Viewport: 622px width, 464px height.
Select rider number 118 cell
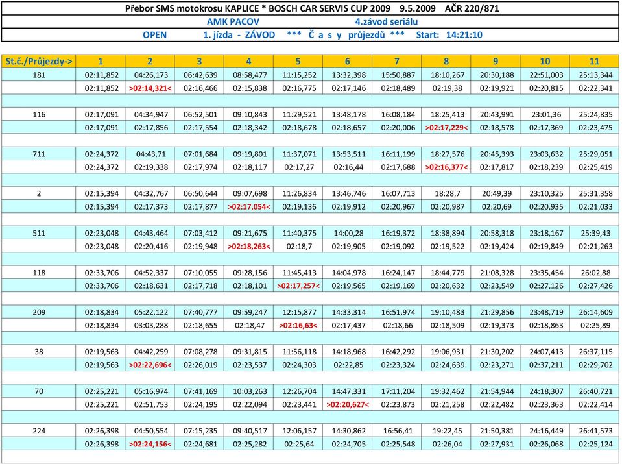pos(39,273)
